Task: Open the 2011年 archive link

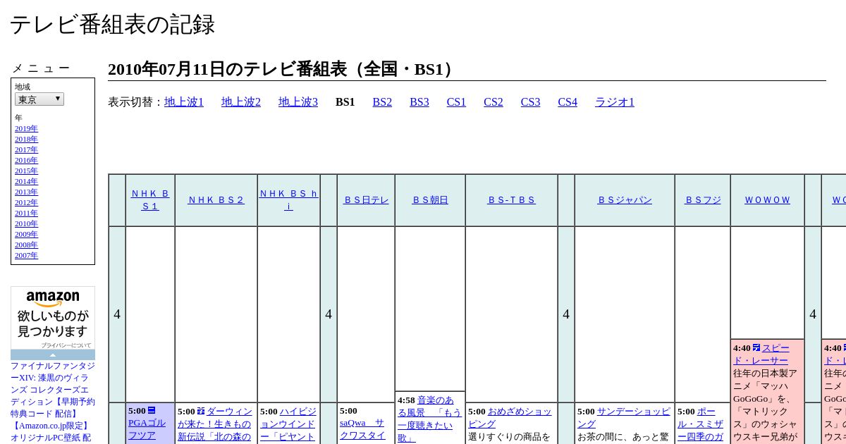Action: pos(26,214)
